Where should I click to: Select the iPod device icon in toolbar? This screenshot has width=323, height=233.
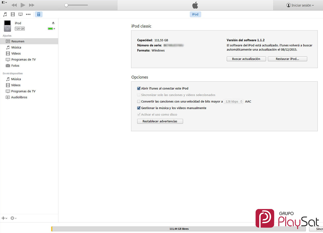pyautogui.click(x=39, y=14)
